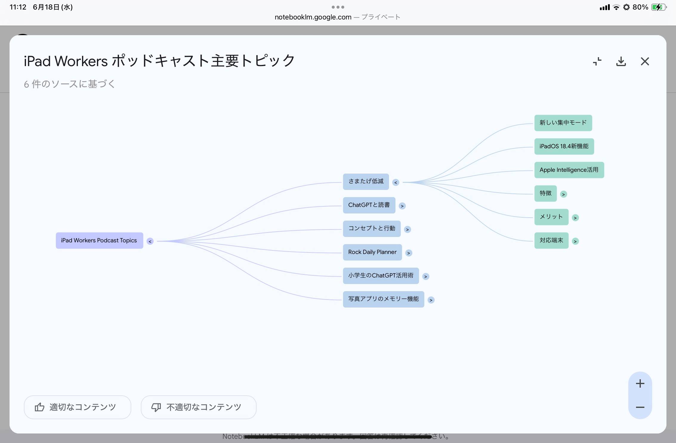676x443 pixels.
Task: Select the さまたげ低減 node
Action: [x=366, y=182]
